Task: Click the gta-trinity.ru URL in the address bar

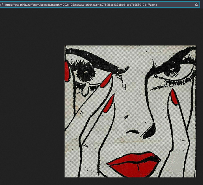Action: pyautogui.click(x=81, y=5)
